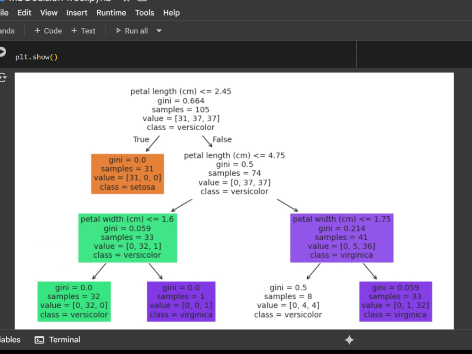472x354 pixels.
Task: Click the root node 'petal length (cm) <= 2.45'
Action: point(181,109)
